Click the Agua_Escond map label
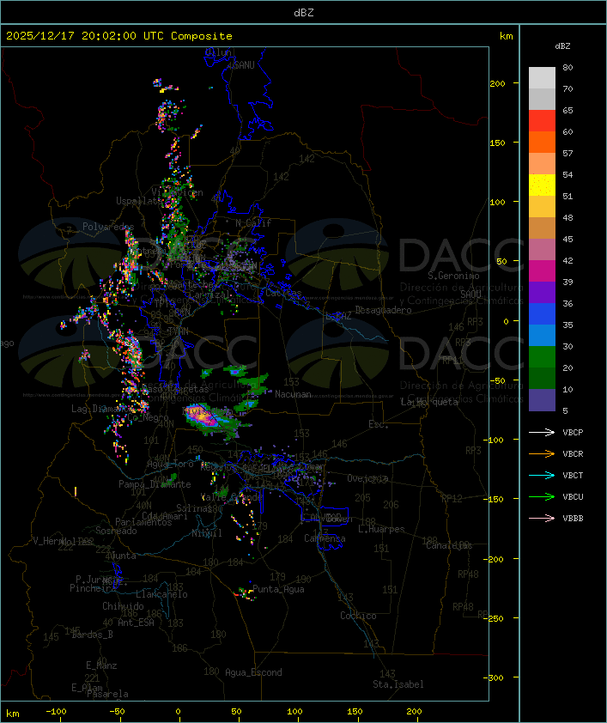The height and width of the screenshot is (723, 607). click(x=253, y=672)
